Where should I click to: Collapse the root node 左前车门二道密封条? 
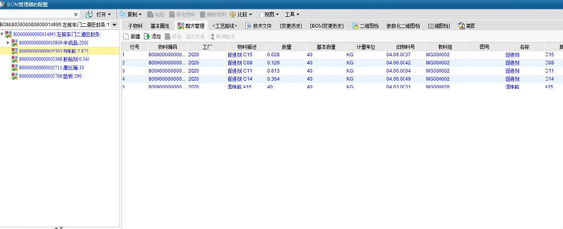tap(2, 34)
